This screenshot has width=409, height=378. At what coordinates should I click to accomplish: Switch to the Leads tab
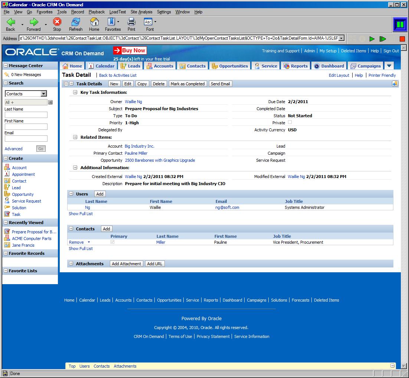(x=130, y=66)
